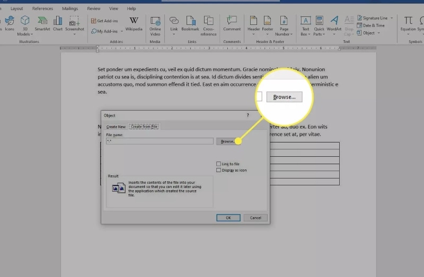Expand the Signature Line dropdown arrow
Viewport: 424px width, 277px height.
coord(392,18)
